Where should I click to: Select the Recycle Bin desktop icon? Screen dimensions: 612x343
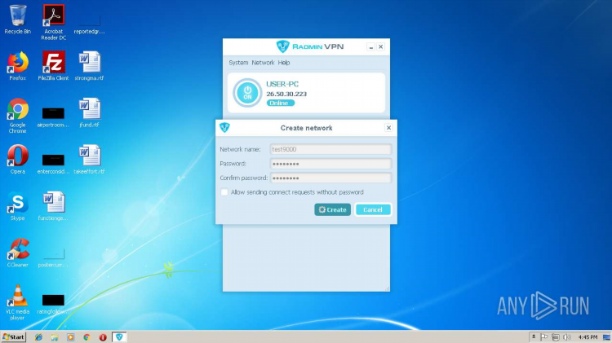[18, 20]
